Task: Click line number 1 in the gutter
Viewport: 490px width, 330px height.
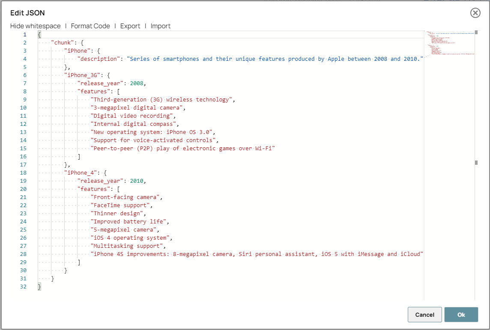Action: 24,34
